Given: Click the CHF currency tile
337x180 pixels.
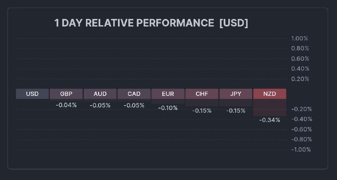Looking at the screenshot, I should point(202,94).
